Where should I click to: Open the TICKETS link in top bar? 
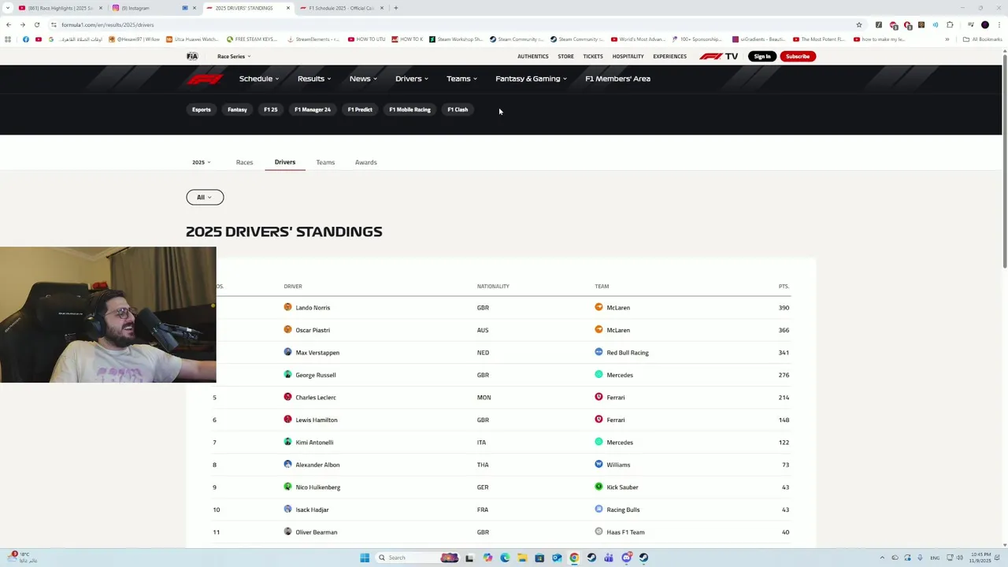593,56
